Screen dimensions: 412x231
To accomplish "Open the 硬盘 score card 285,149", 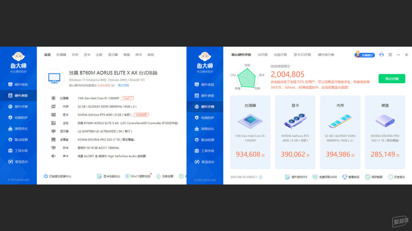I will pos(385,132).
